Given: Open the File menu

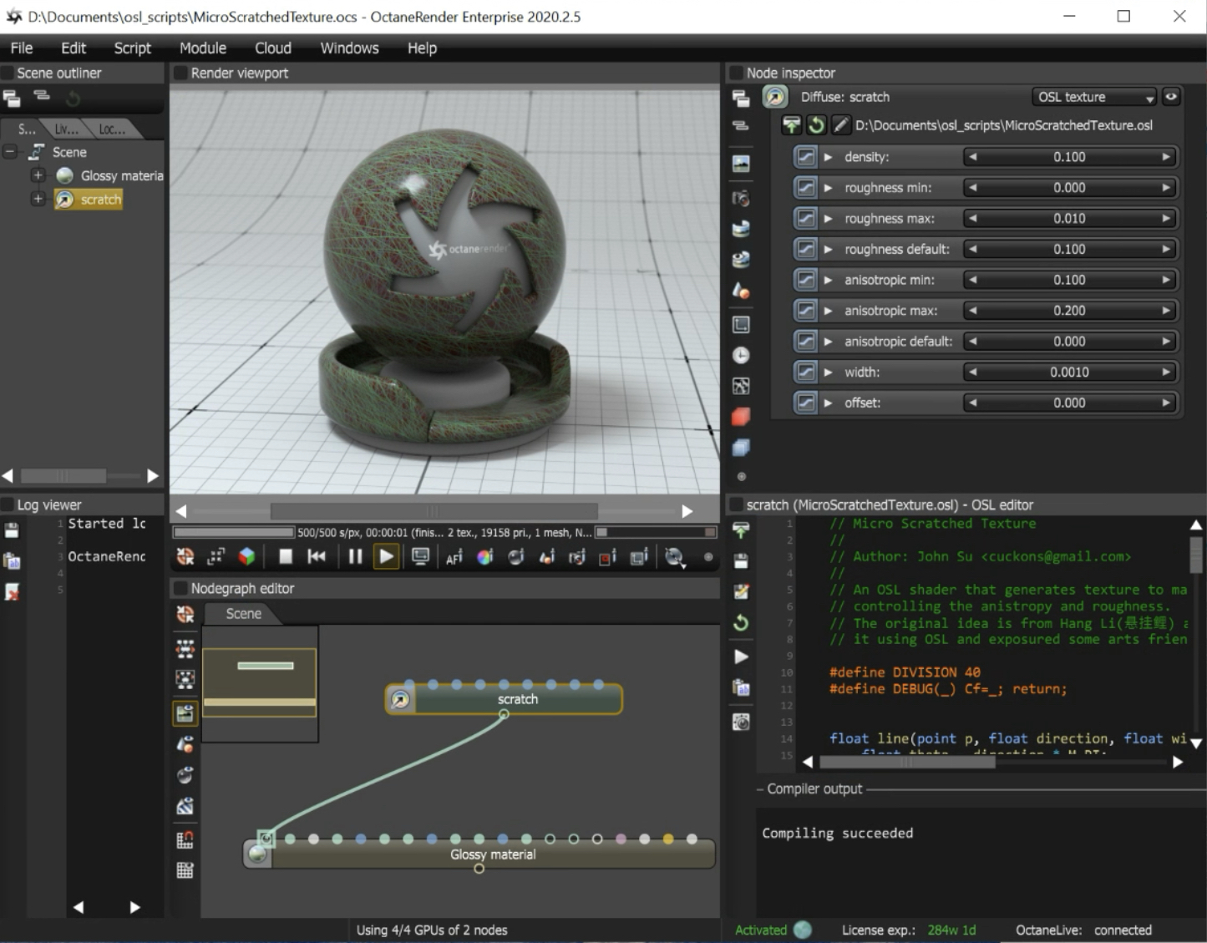Looking at the screenshot, I should coord(22,48).
